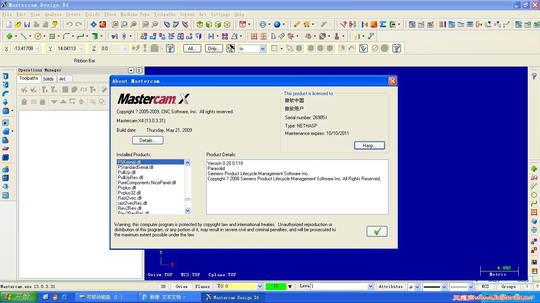Click the eraser delete entity icon
Viewport: 540px width, 303px height.
pos(297,24)
